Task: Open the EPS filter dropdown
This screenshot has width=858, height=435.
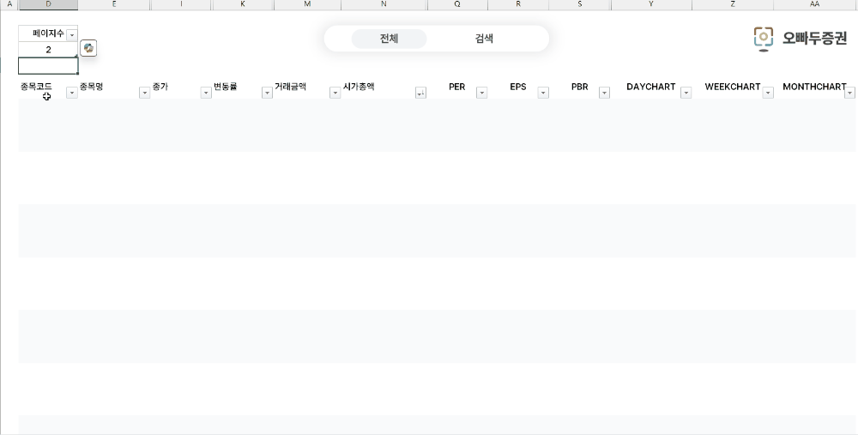Action: (x=543, y=93)
